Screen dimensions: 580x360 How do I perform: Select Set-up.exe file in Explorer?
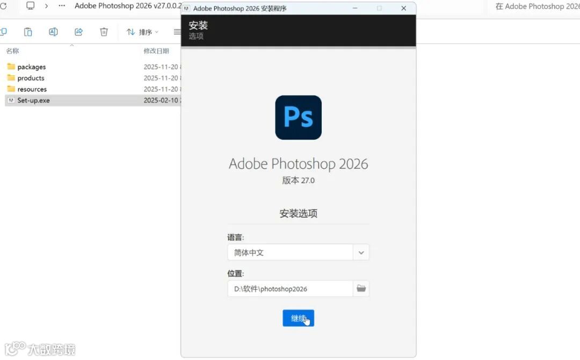point(92,100)
